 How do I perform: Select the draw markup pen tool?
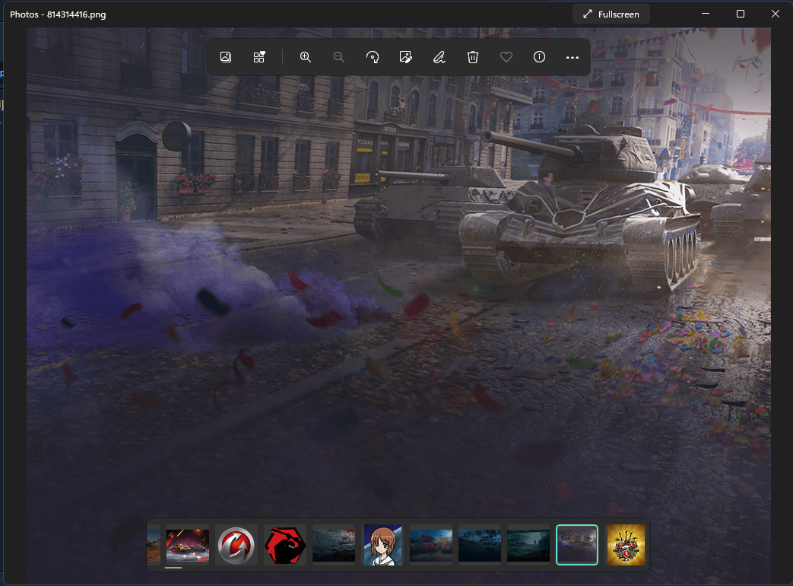pyautogui.click(x=439, y=57)
